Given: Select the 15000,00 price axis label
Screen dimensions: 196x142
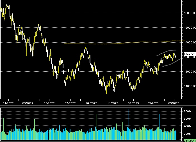Looking at the screenshot, I should point(190,27).
